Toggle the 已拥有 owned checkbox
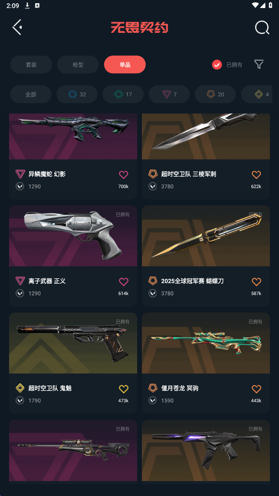 (x=217, y=65)
